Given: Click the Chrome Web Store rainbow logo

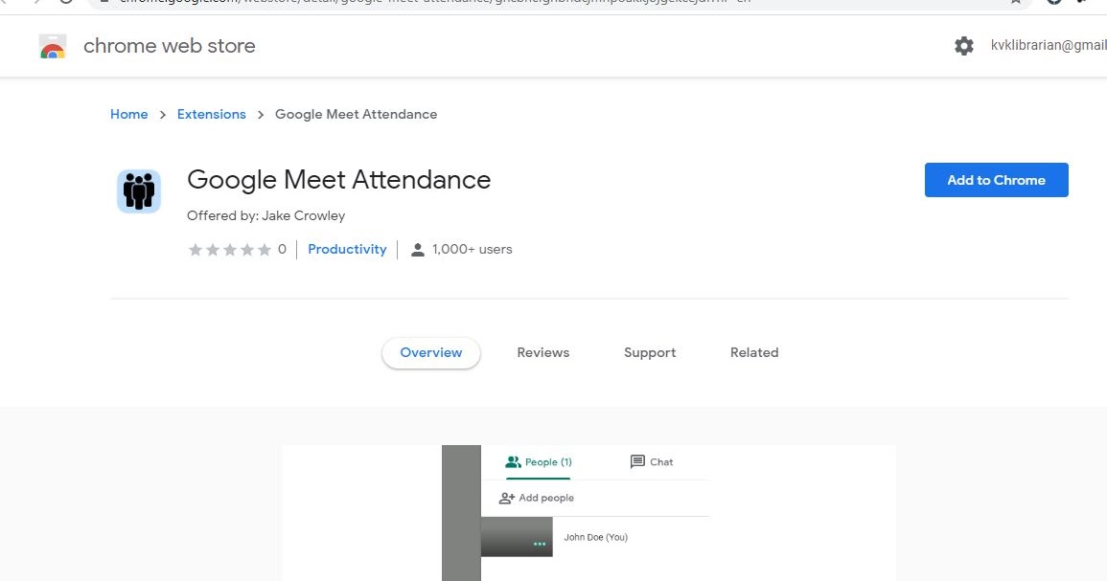Looking at the screenshot, I should pyautogui.click(x=53, y=46).
